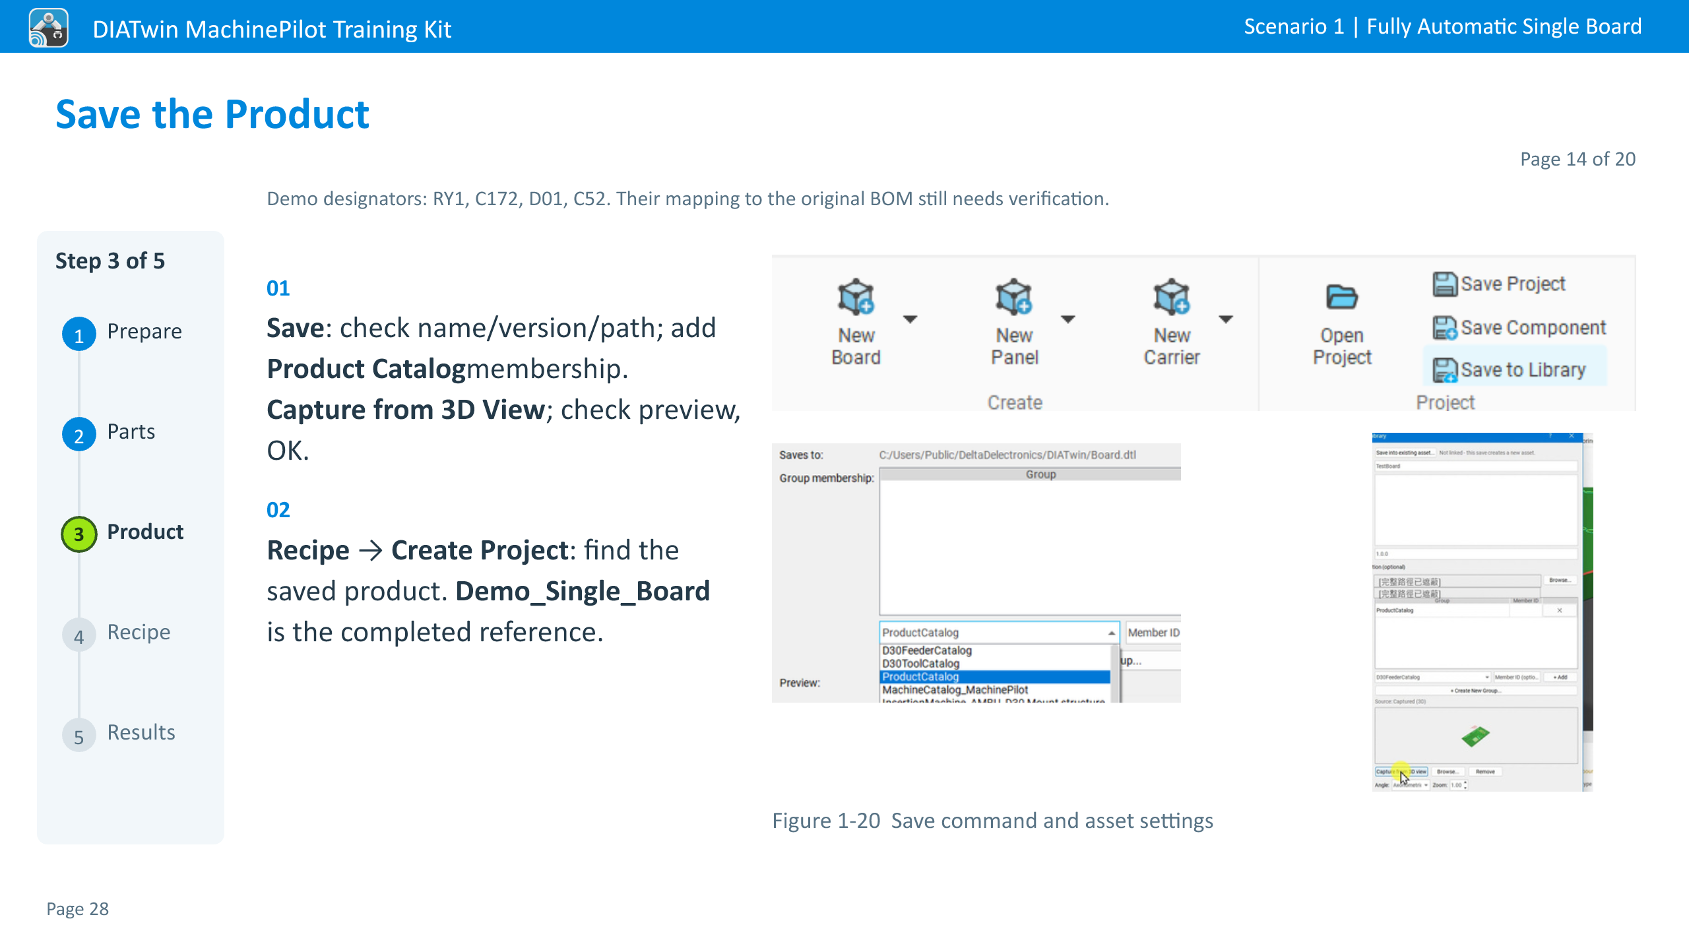Click the Page 28 footer text

(77, 909)
